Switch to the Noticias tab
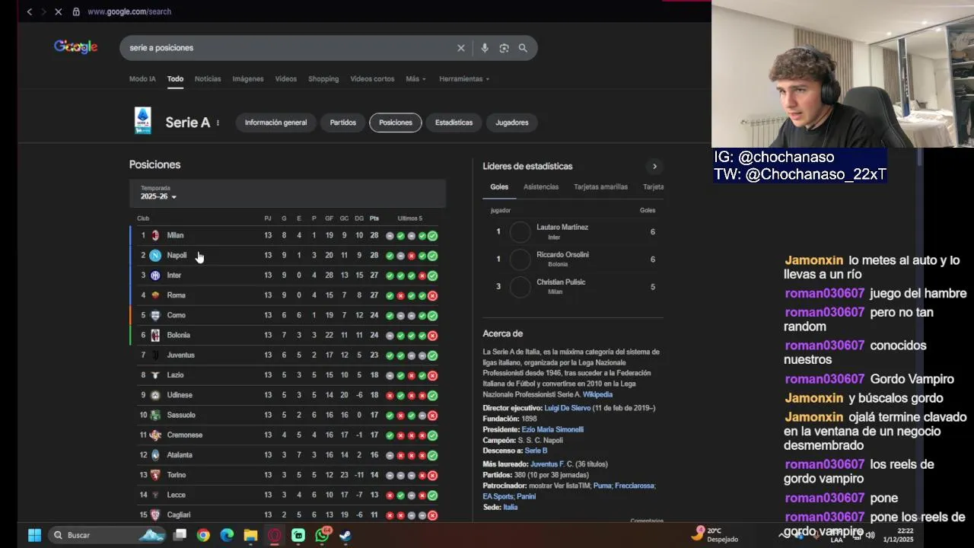 coord(208,79)
